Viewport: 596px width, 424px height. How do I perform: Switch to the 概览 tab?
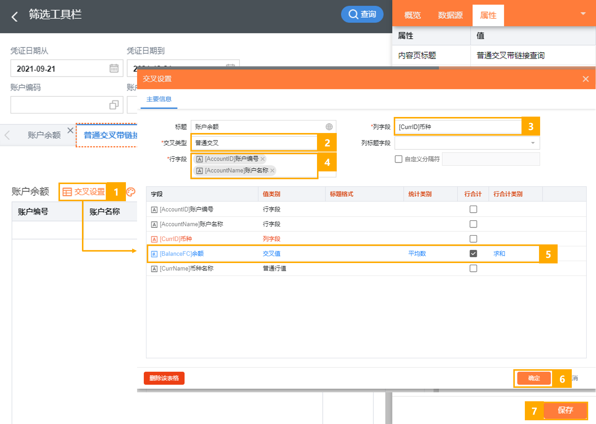[412, 15]
